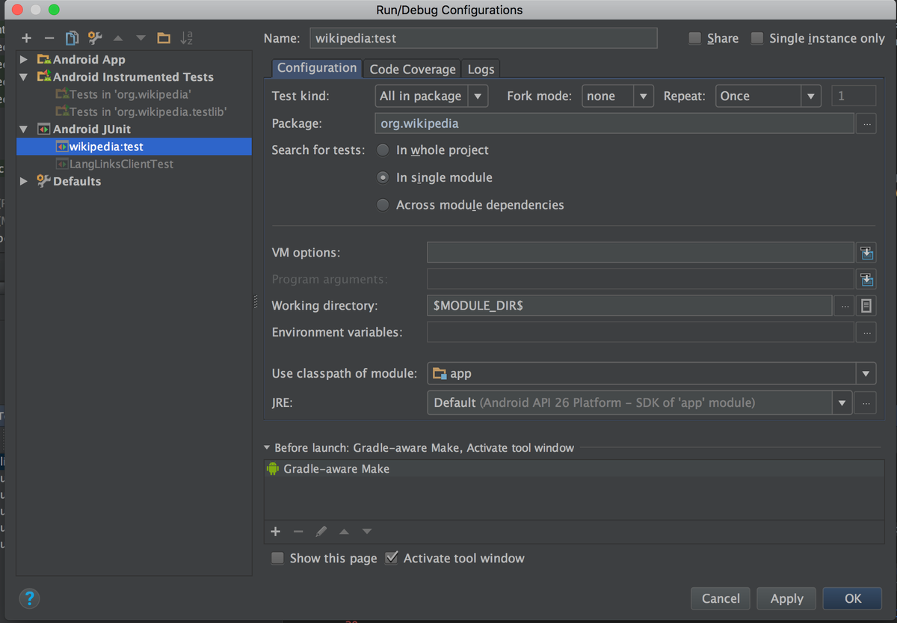Add a new run configuration

point(26,37)
